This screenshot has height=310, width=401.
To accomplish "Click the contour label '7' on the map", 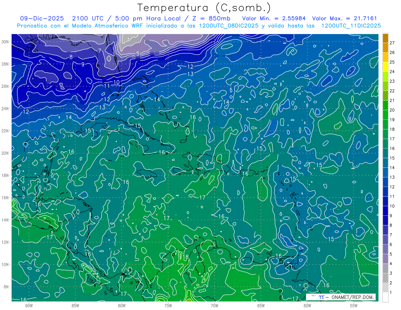I will (100, 51).
